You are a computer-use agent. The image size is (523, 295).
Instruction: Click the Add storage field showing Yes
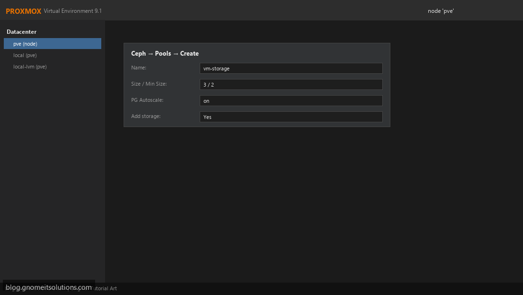(291, 117)
